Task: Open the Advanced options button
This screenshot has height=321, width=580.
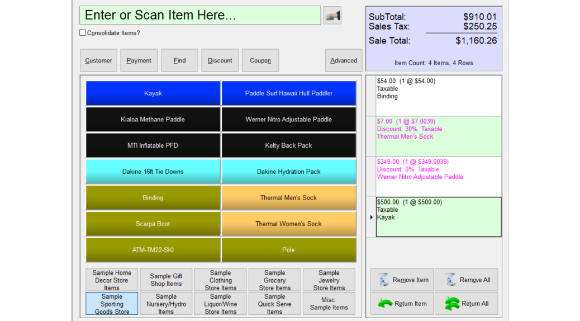Action: click(x=344, y=61)
